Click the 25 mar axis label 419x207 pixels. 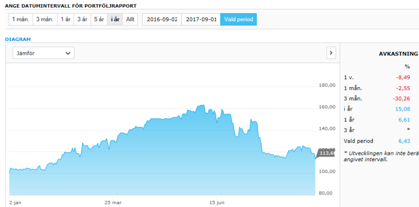click(x=113, y=203)
